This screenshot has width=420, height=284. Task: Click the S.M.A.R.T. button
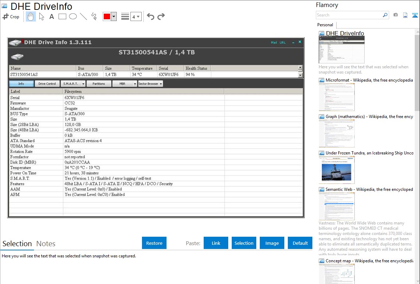coord(71,84)
